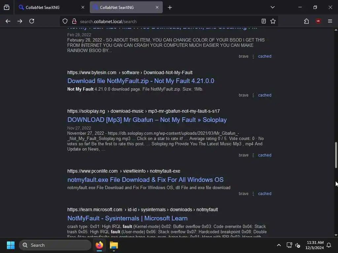The width and height of the screenshot is (338, 253).
Task: Open the tracking protection shield icon
Action: [65, 21]
